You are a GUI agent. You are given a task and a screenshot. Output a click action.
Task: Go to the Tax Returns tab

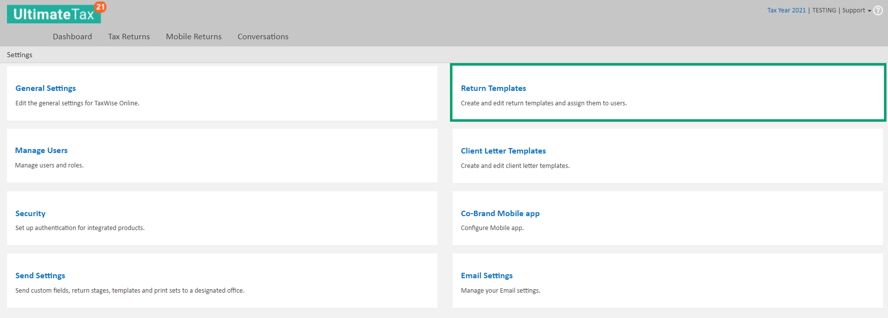[129, 36]
